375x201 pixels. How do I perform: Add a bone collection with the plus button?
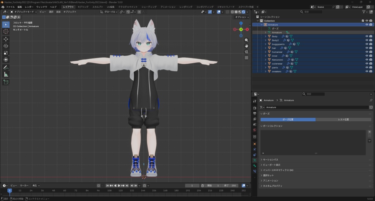click(x=370, y=132)
